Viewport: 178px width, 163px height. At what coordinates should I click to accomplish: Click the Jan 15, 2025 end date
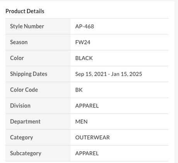coord(127,74)
